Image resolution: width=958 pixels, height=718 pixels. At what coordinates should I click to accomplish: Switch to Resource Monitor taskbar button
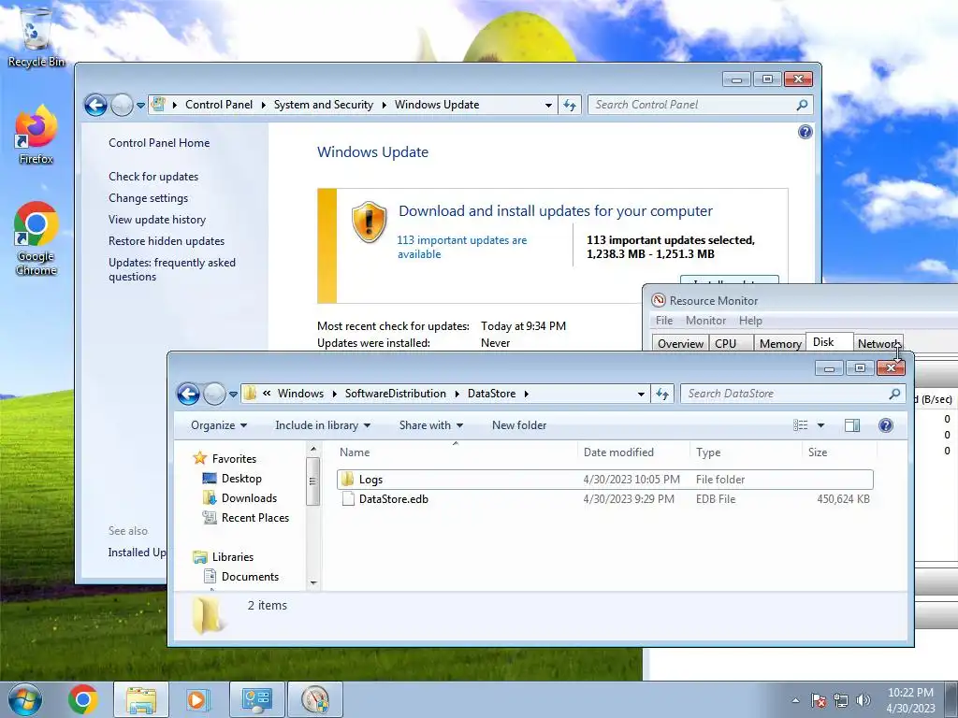coord(315,699)
